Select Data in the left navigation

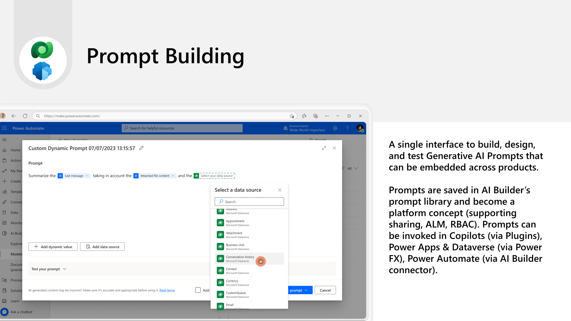(14, 213)
